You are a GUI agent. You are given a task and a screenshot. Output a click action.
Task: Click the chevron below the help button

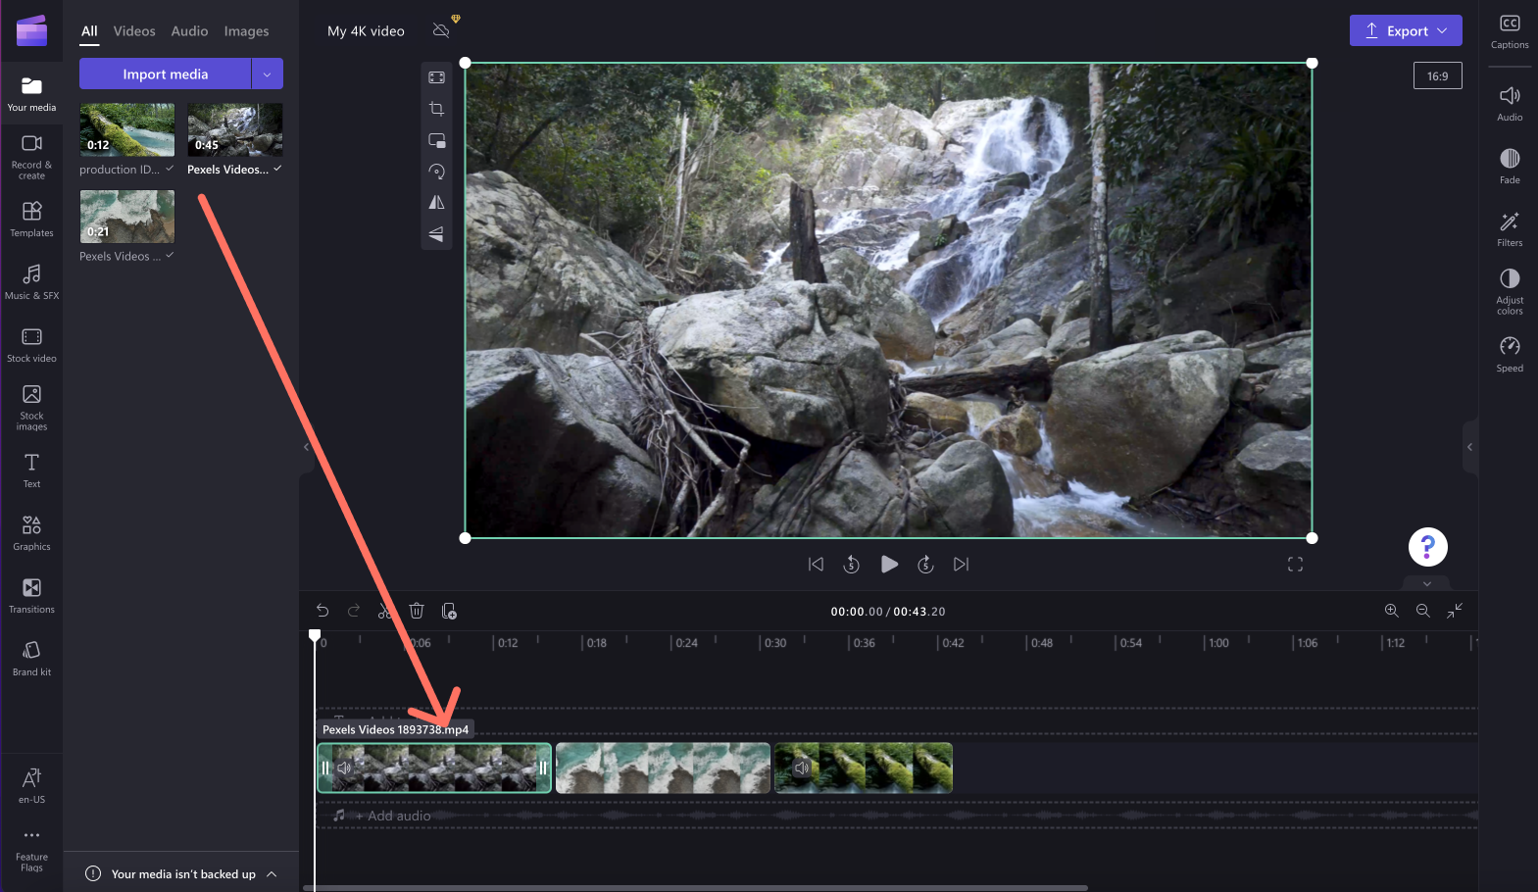pyautogui.click(x=1427, y=583)
